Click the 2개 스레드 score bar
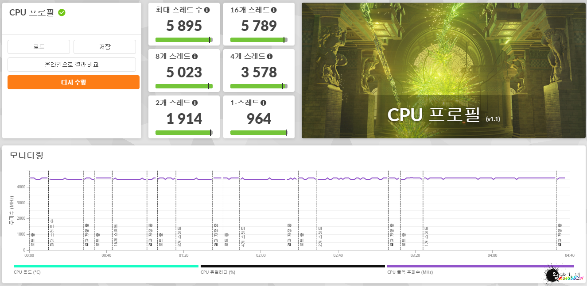 click(x=184, y=133)
